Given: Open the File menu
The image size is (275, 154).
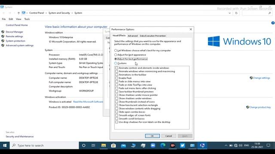Looking at the screenshot, I should point(4,19).
